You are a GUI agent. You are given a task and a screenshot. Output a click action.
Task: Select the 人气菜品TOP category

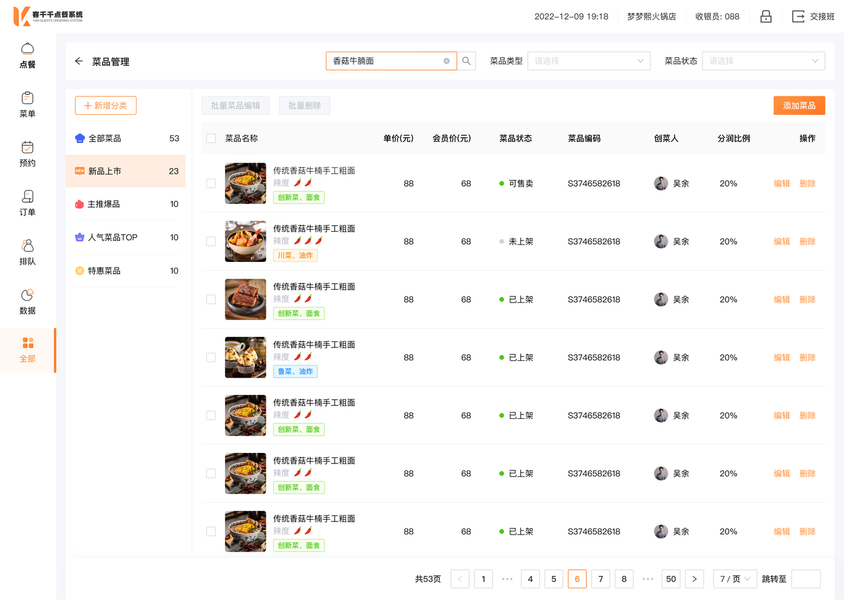coord(126,237)
